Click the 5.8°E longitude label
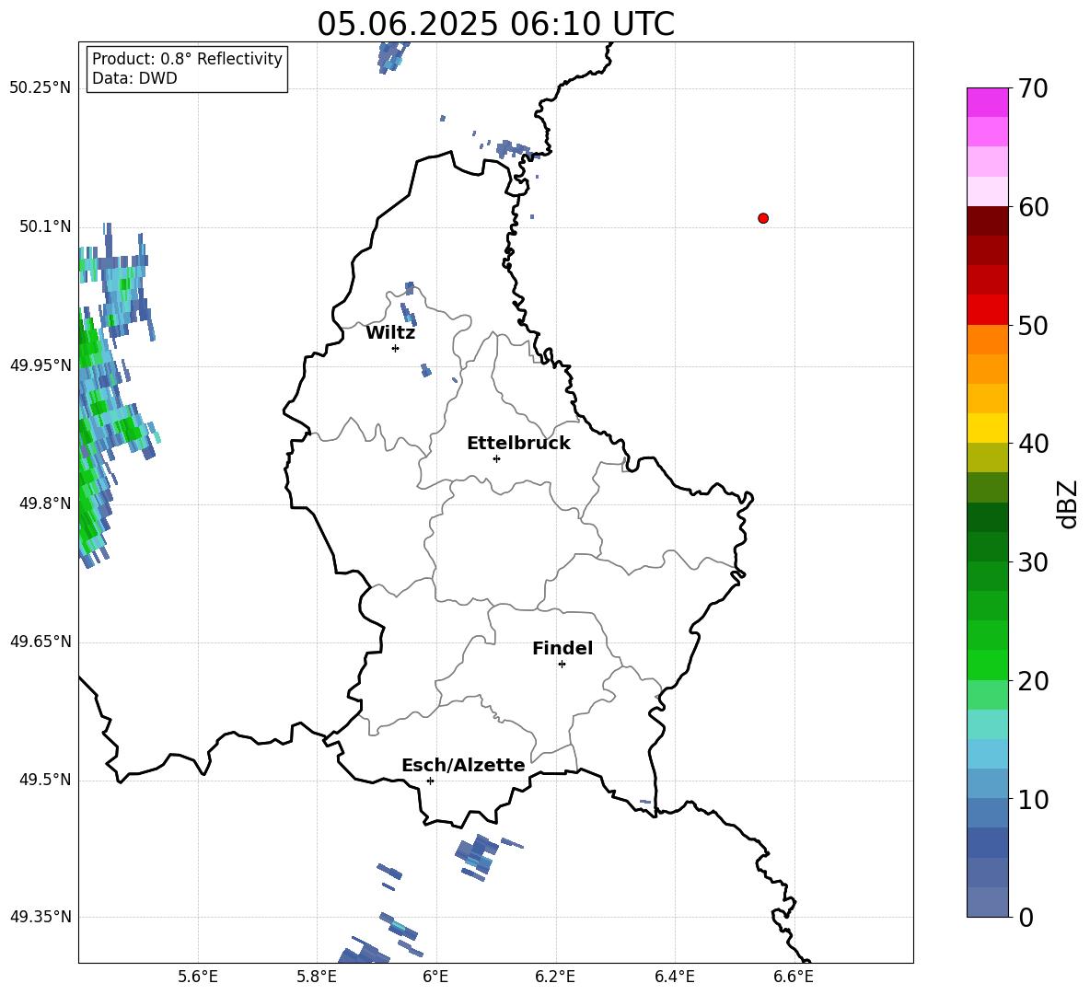Viewport: 1090px width, 995px height. coord(317,977)
